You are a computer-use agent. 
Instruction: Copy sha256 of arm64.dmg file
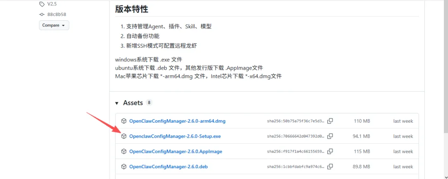330,121
